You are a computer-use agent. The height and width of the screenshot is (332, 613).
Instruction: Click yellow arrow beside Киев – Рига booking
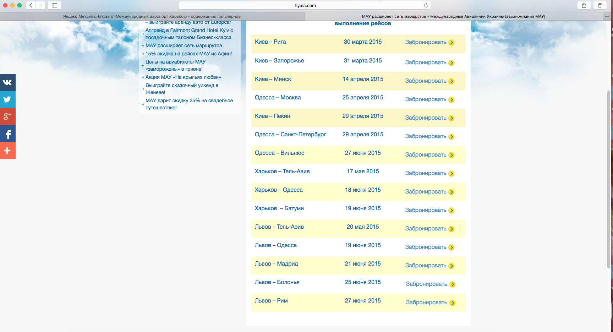pos(451,43)
